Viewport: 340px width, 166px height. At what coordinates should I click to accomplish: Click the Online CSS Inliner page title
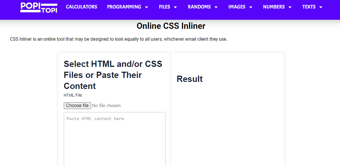point(171,26)
